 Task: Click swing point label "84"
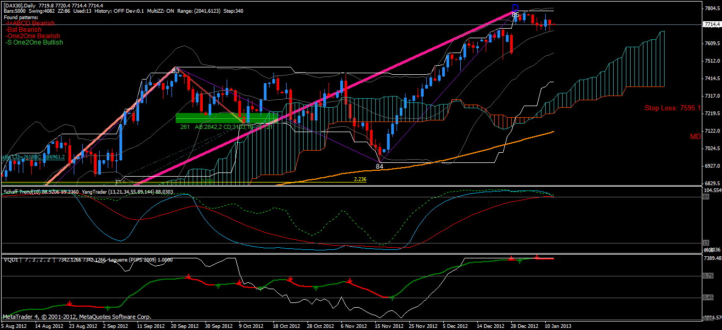(x=380, y=167)
